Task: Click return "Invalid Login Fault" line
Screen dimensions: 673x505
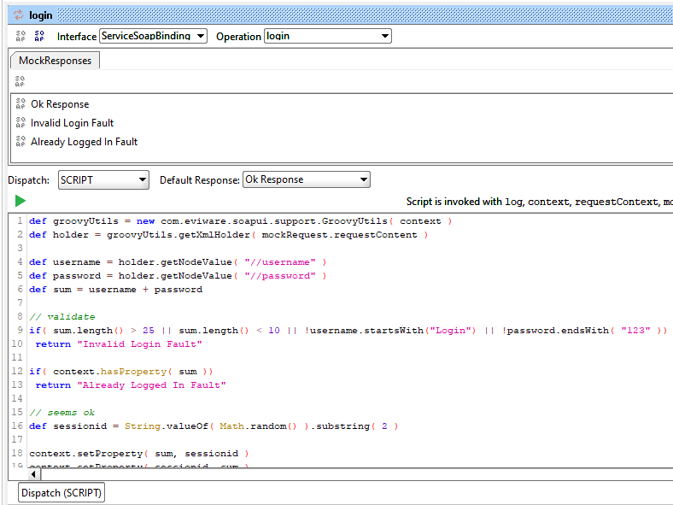Action: click(x=119, y=344)
